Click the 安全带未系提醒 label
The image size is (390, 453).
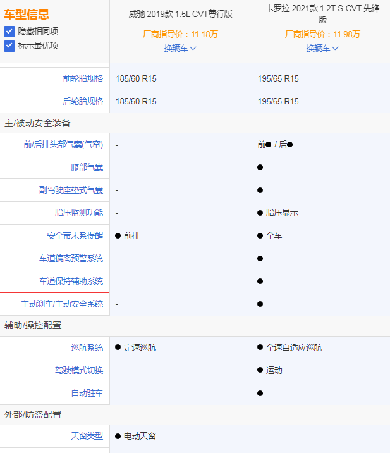tap(75, 235)
